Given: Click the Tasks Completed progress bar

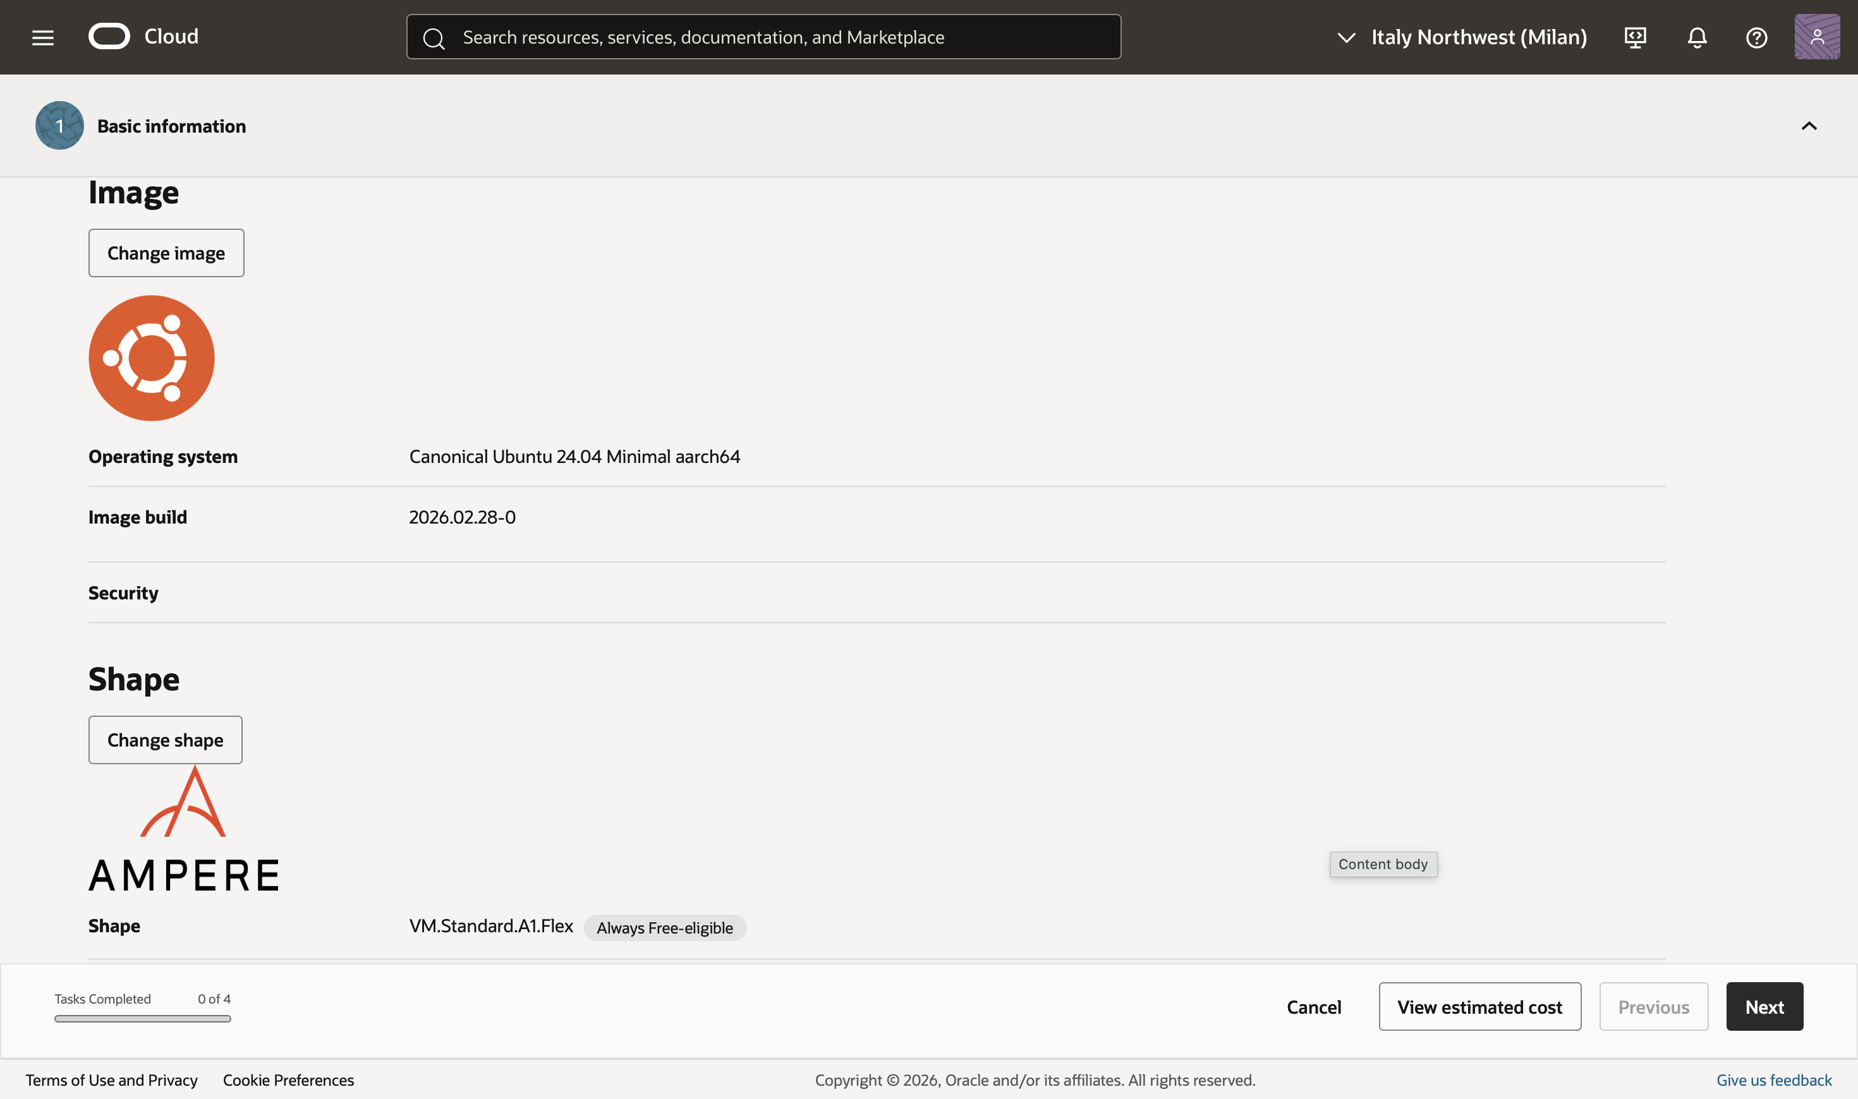Looking at the screenshot, I should click(x=142, y=1018).
